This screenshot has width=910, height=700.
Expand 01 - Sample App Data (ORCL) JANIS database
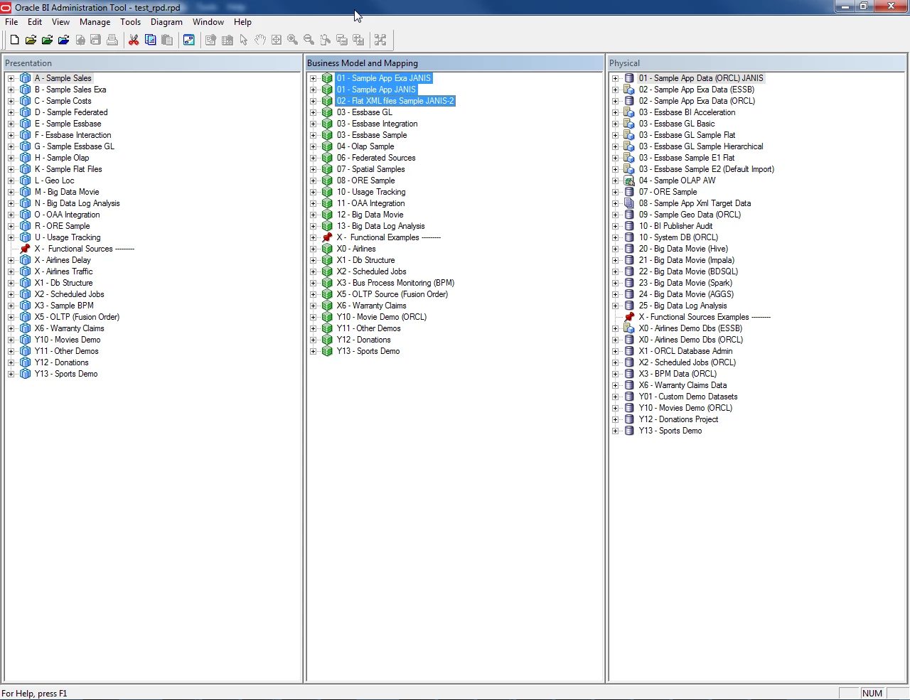[x=615, y=78]
